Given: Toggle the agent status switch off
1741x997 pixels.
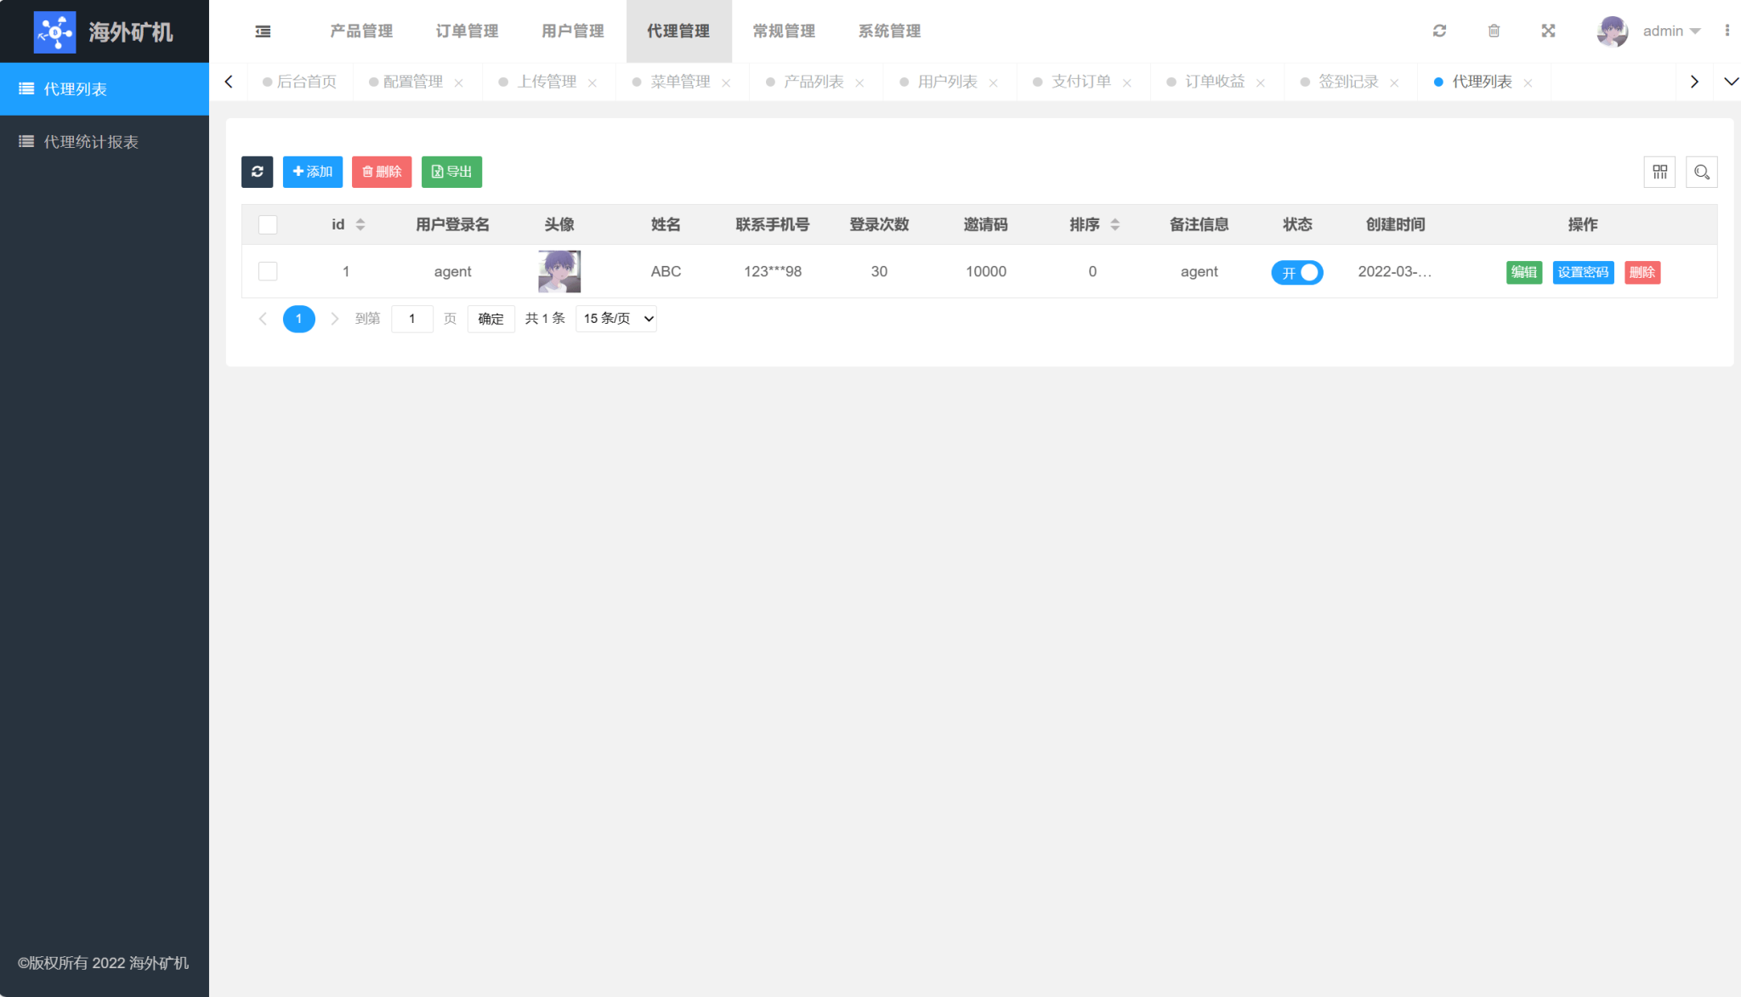Looking at the screenshot, I should pos(1297,272).
